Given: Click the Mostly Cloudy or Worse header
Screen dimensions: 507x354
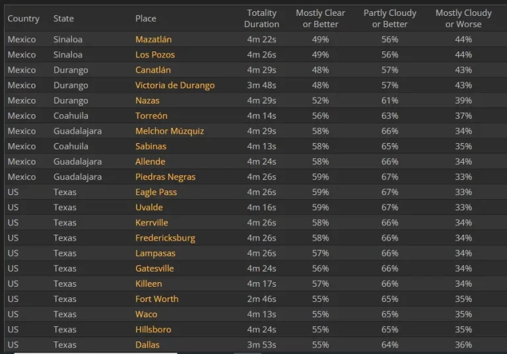Looking at the screenshot, I should point(463,18).
